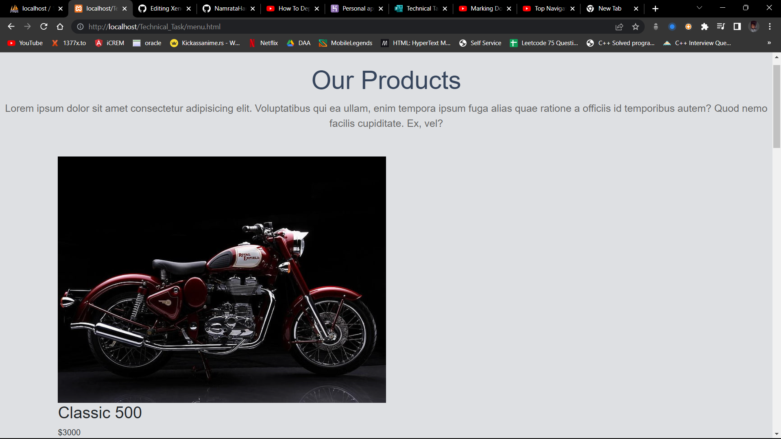This screenshot has height=439, width=781.
Task: Open the Chrome three-dot menu
Action: [x=770, y=26]
